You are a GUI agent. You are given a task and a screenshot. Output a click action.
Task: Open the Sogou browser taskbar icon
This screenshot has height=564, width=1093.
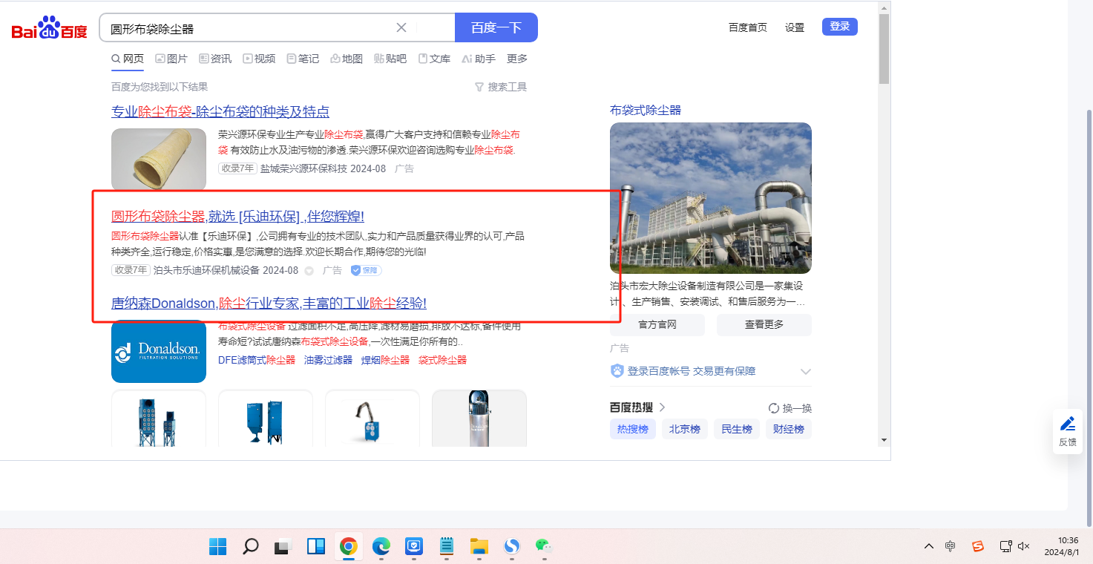(512, 547)
